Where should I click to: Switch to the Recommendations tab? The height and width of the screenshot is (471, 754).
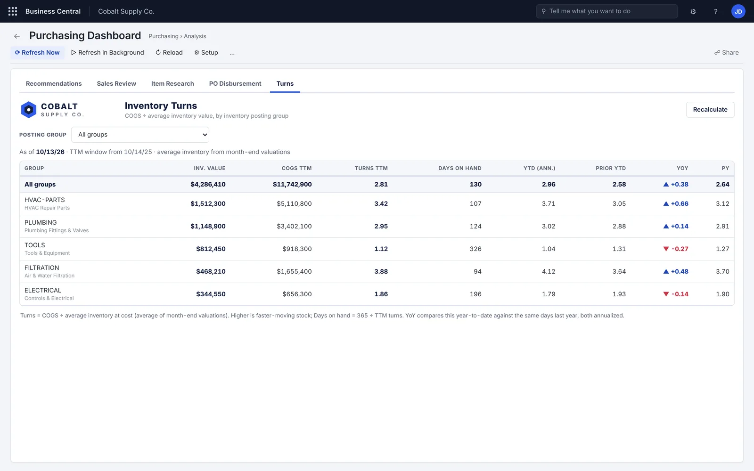pyautogui.click(x=54, y=84)
